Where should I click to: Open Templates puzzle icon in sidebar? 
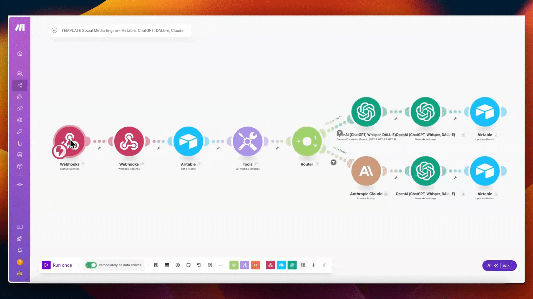click(20, 97)
